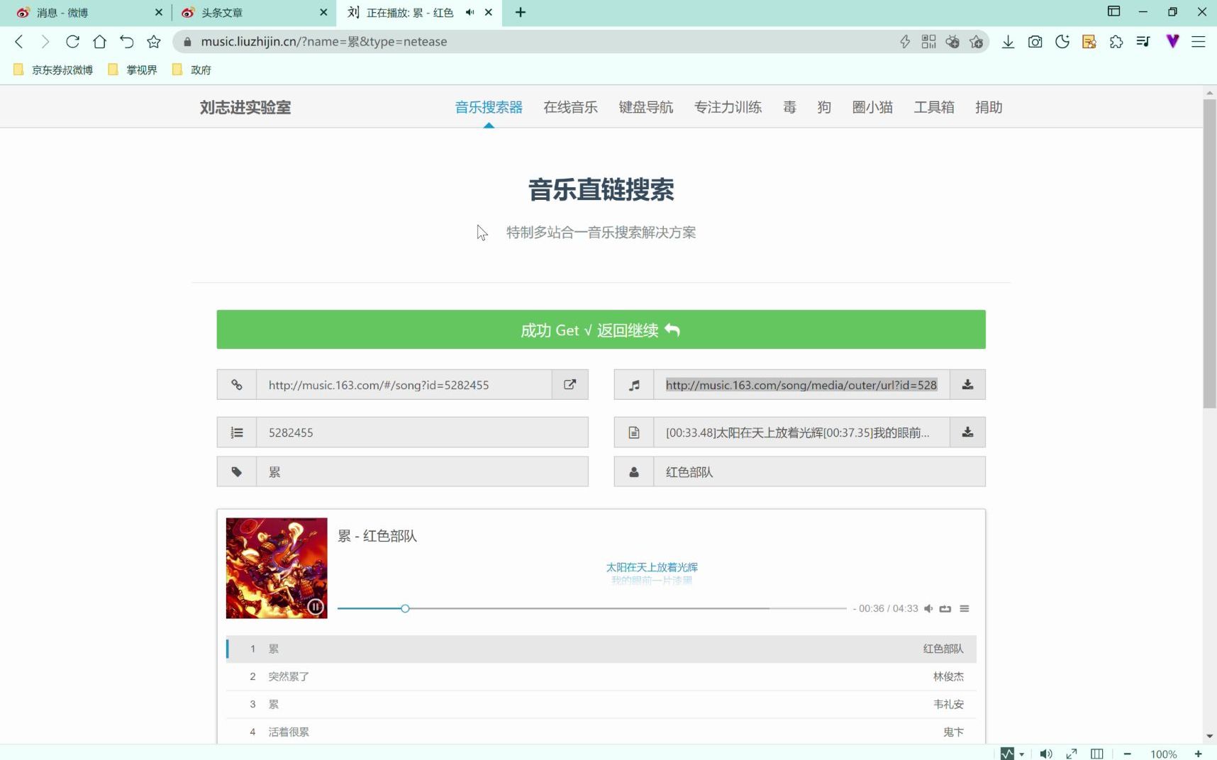Open the 京东券叔微博 bookmark folder
Image resolution: width=1217 pixels, height=760 pixels.
pos(54,69)
